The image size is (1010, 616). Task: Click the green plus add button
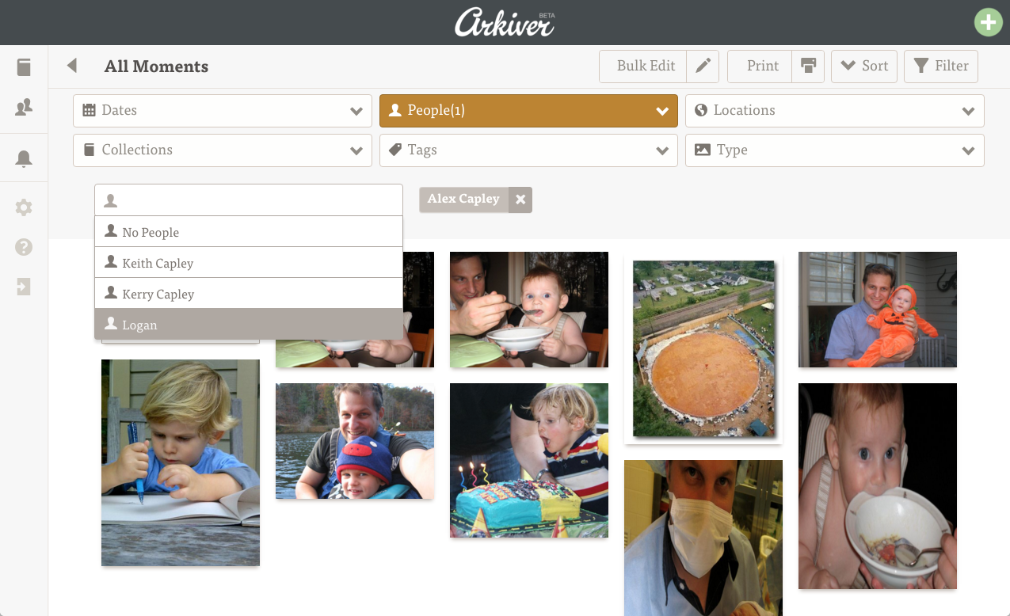(988, 22)
